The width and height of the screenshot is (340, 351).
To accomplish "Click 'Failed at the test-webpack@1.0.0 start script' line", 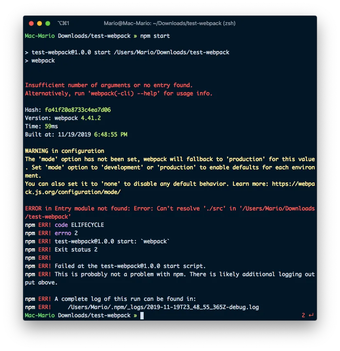I will 115,266.
